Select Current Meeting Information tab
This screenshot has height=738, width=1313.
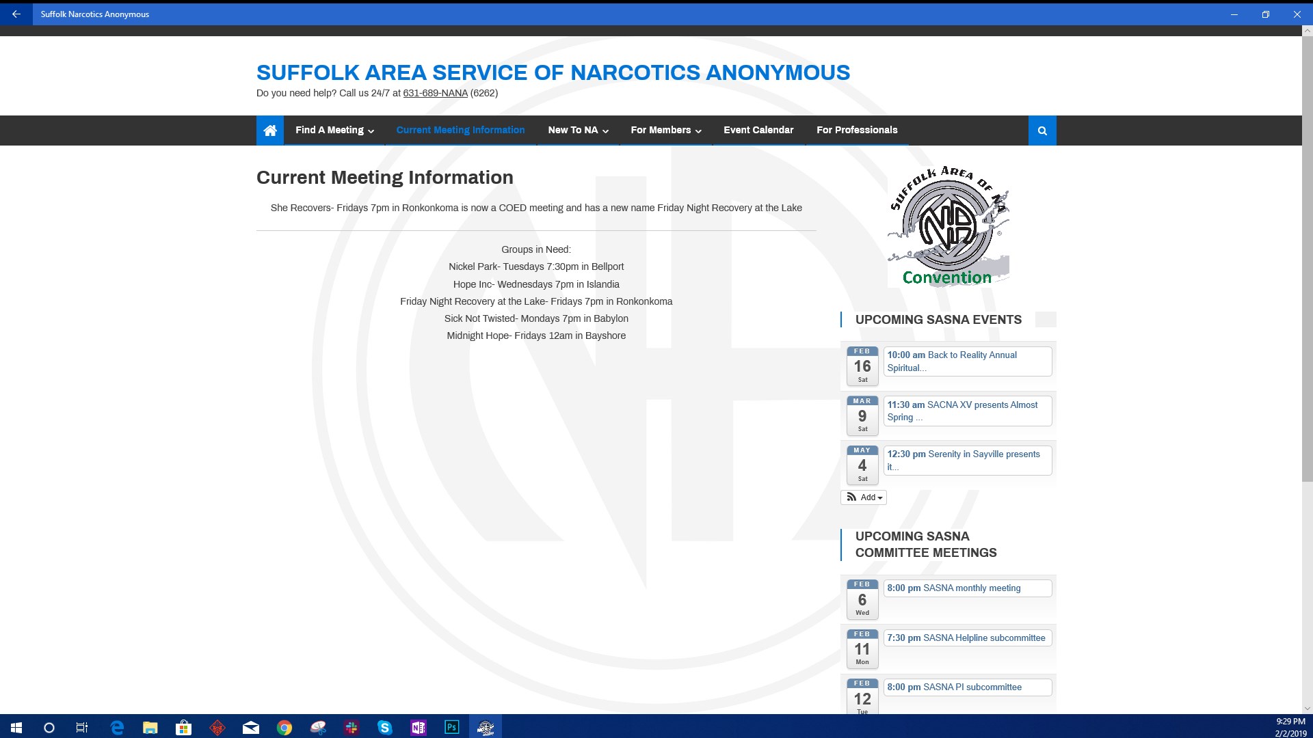[461, 131]
